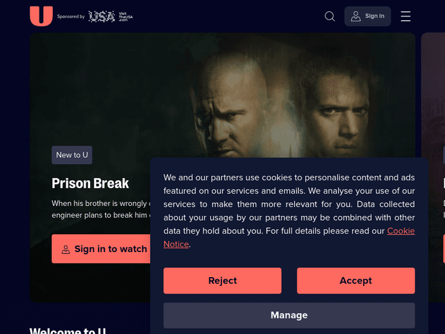Accept cookies in the consent banner
The image size is (445, 334).
356,281
